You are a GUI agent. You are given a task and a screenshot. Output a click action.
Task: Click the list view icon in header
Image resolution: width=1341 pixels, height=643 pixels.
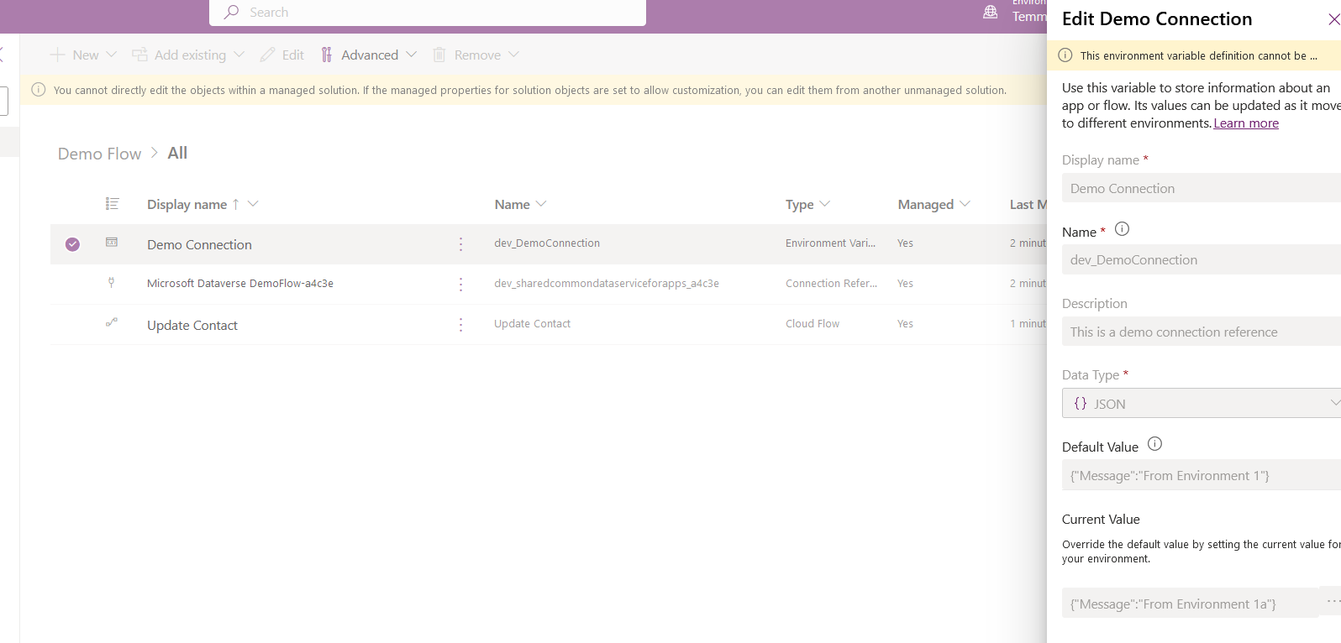point(112,203)
